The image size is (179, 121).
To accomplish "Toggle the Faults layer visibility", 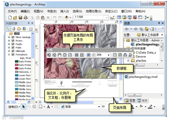I will [x=13, y=44].
